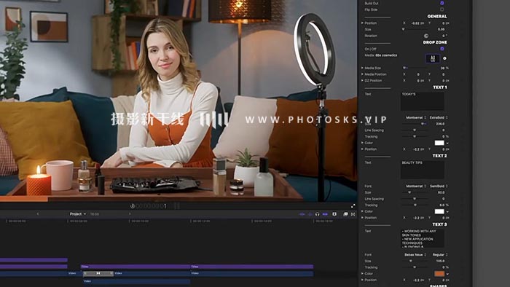Image resolution: width=510 pixels, height=287 pixels.
Task: Click the rotation dial control
Action: coord(426,36)
